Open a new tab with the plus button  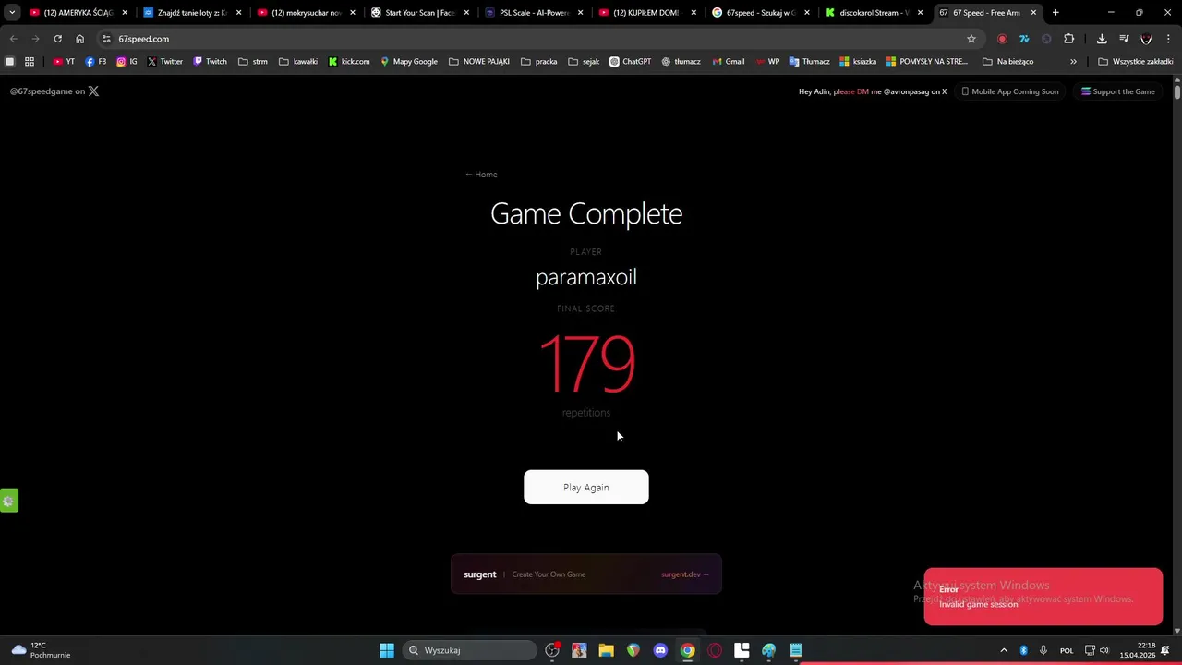pos(1055,13)
